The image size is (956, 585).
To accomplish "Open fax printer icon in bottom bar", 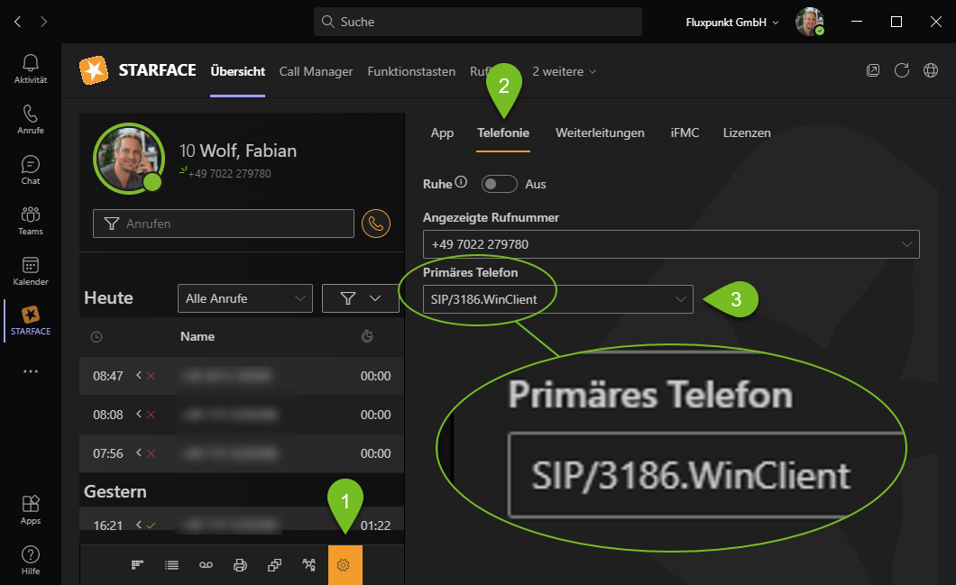I will coord(240,565).
